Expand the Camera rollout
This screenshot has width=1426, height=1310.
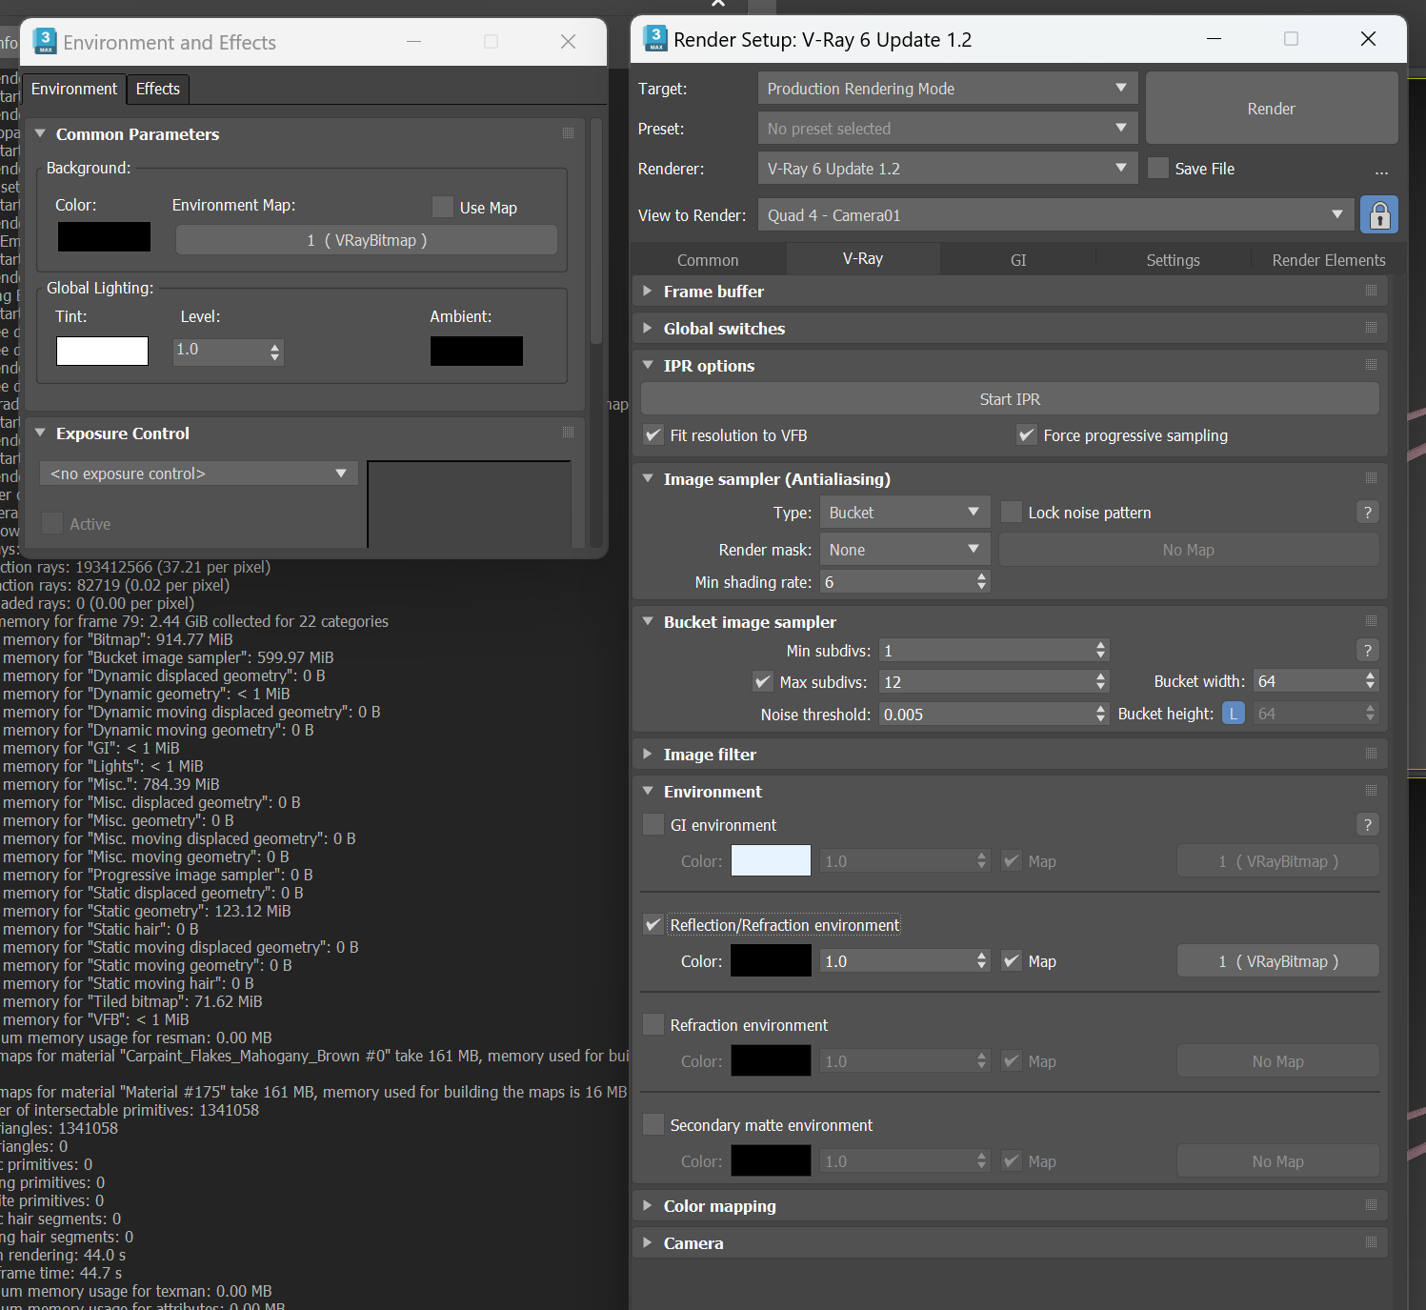pos(648,1242)
